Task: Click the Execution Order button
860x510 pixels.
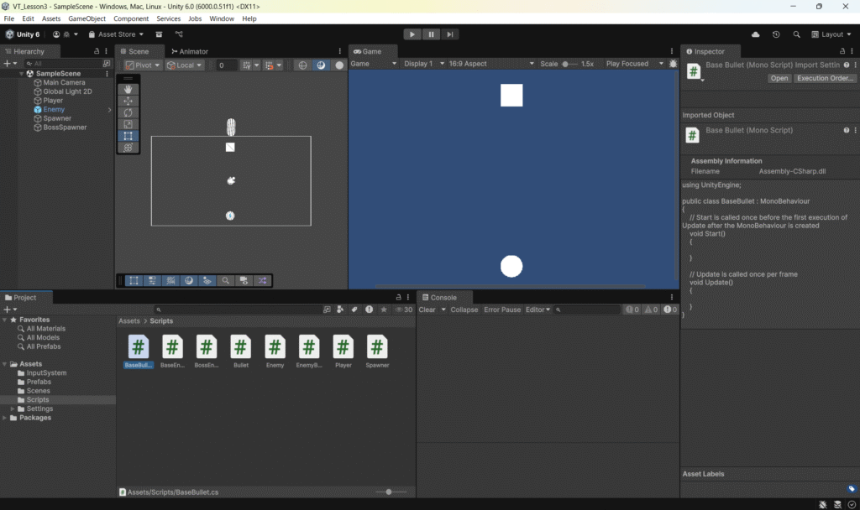Action: pos(825,78)
